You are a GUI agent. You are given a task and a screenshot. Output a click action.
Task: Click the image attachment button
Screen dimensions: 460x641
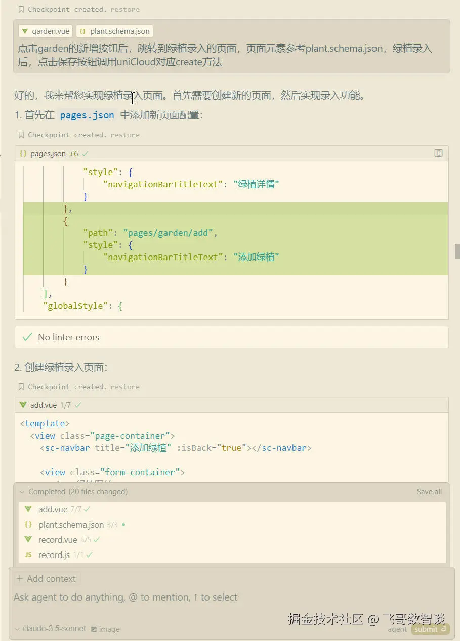(106, 629)
